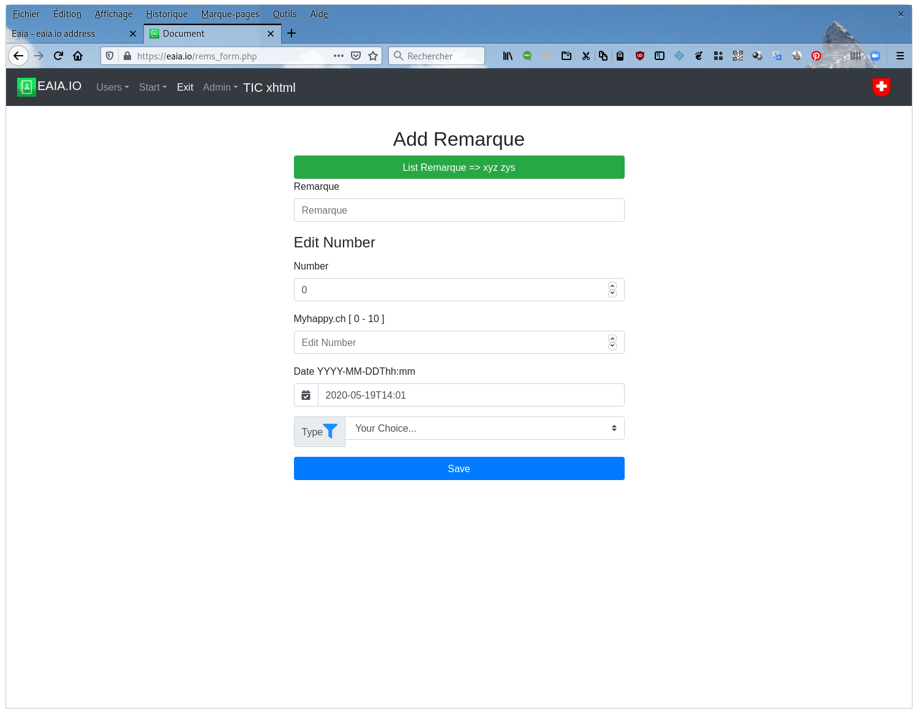918x714 pixels.
Task: Open the uBlock Origin extension icon
Action: (x=640, y=56)
